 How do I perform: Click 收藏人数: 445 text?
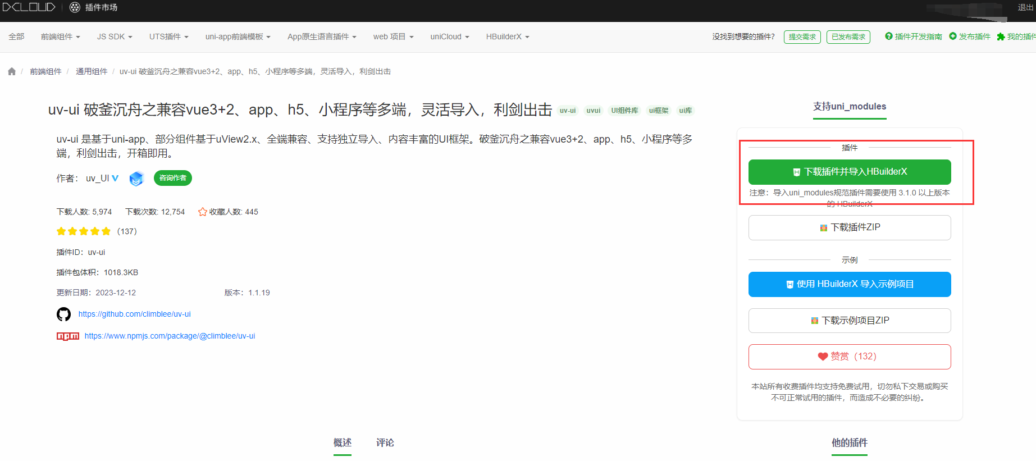click(234, 212)
